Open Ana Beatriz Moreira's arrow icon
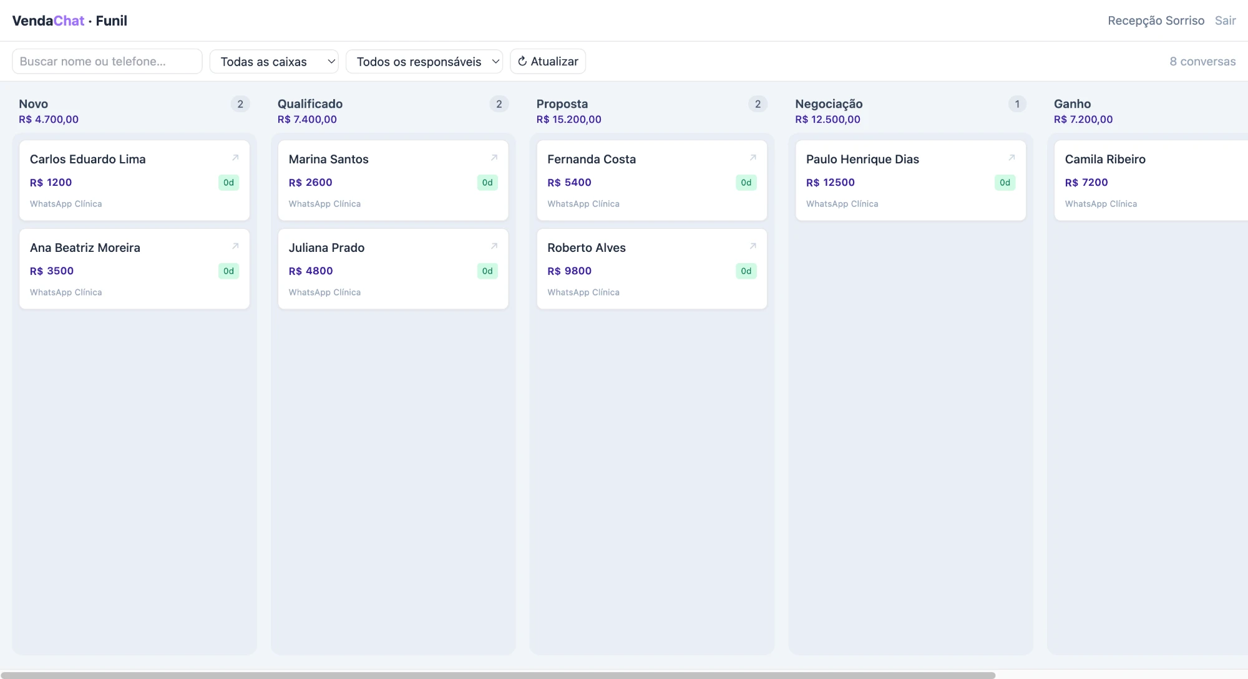 coord(235,246)
